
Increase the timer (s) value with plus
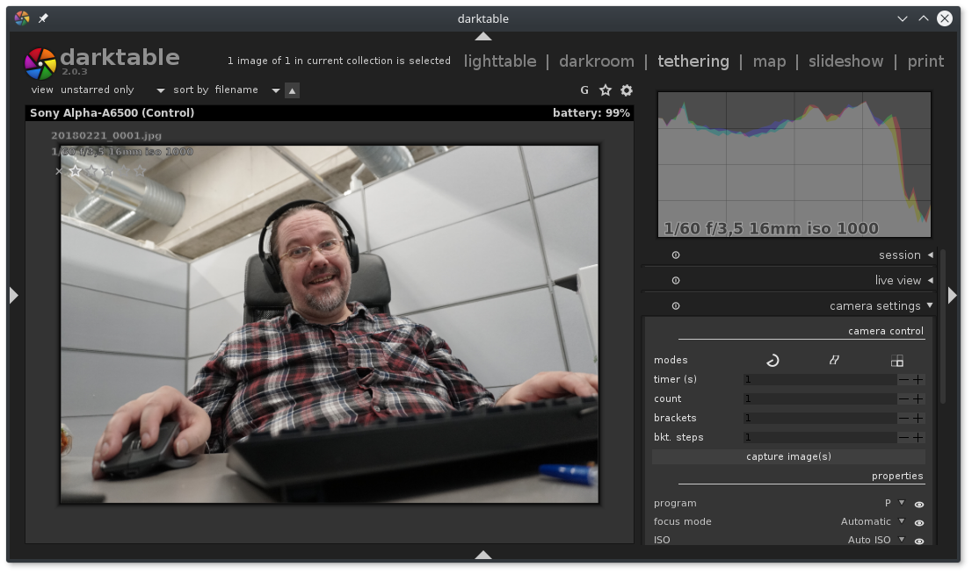click(918, 379)
